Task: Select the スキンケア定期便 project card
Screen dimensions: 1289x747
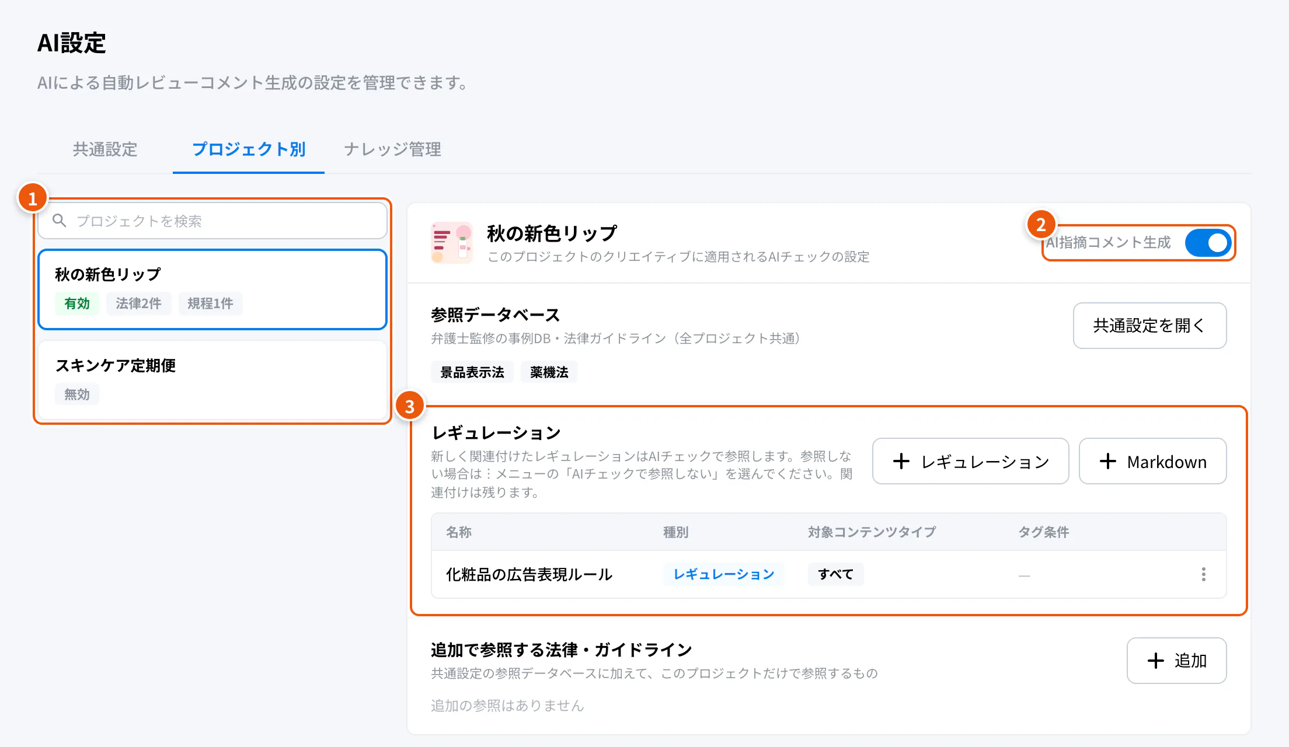Action: [212, 379]
